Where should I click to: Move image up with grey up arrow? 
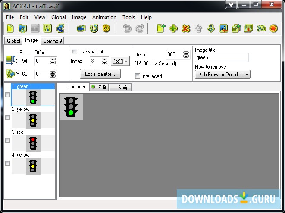(199, 28)
